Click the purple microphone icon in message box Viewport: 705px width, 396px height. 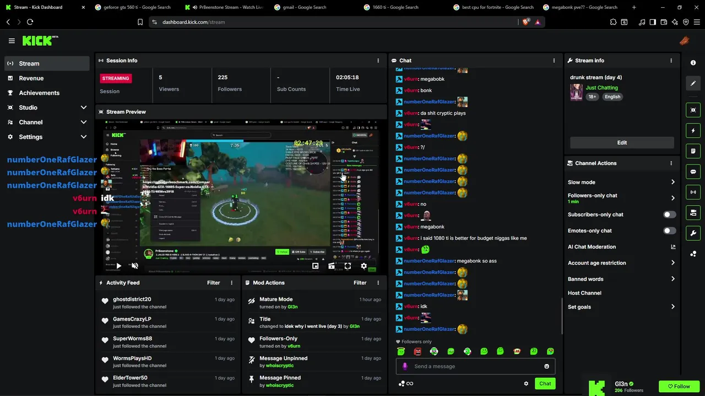tap(405, 366)
